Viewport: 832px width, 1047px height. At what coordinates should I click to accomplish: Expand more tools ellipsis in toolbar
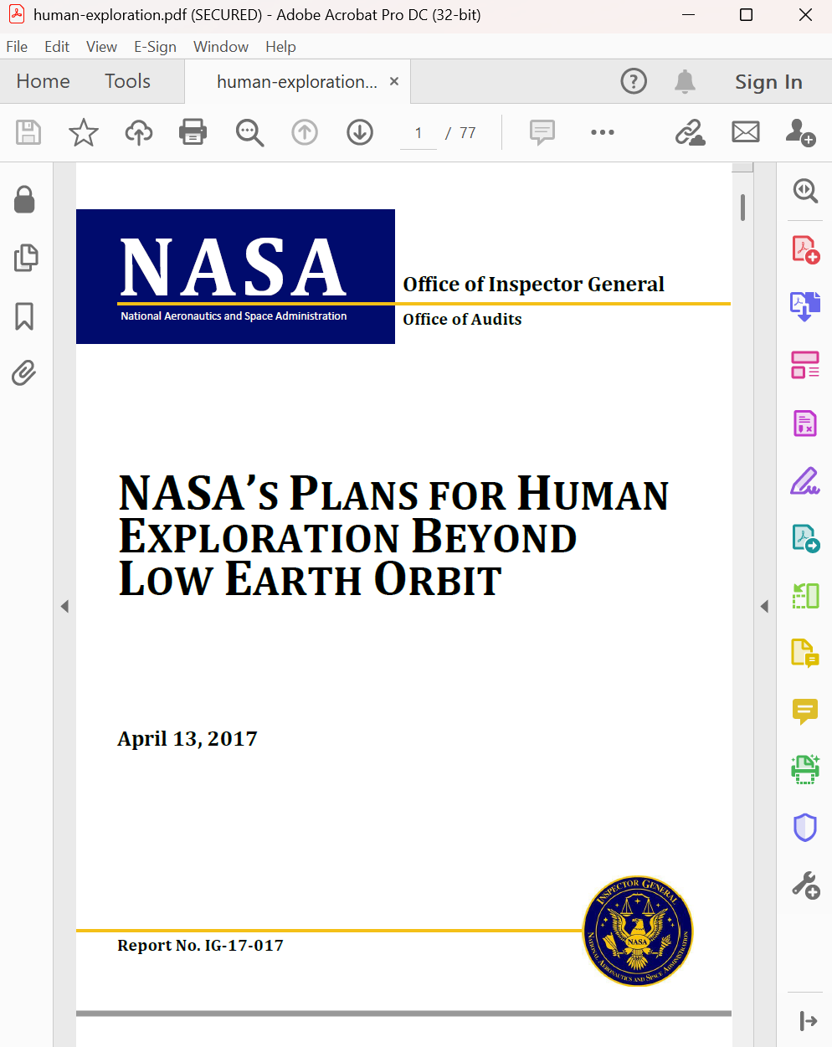coord(602,132)
